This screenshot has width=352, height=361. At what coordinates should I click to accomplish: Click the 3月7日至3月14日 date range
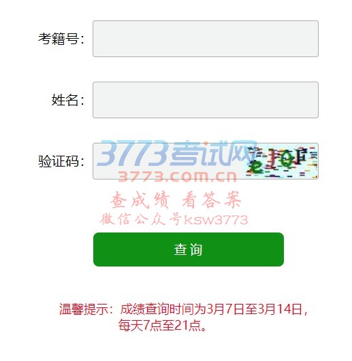[254, 309]
